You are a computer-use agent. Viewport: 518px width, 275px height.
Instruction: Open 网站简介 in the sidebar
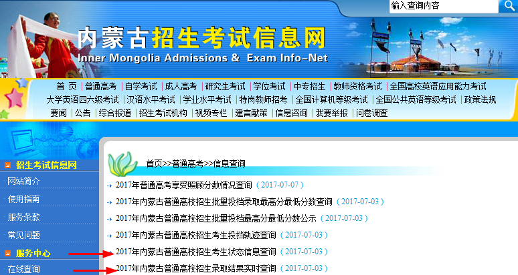coord(23,181)
